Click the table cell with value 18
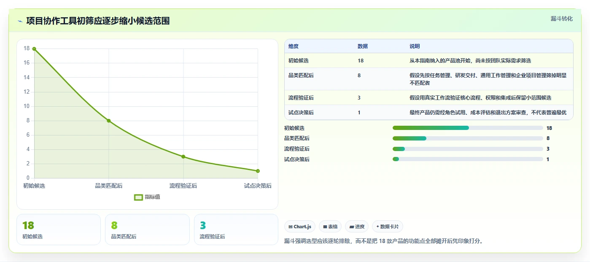590x262 pixels. [361, 61]
